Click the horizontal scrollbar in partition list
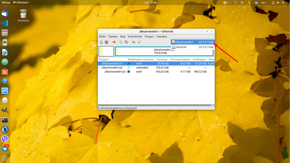 [x=154, y=105]
